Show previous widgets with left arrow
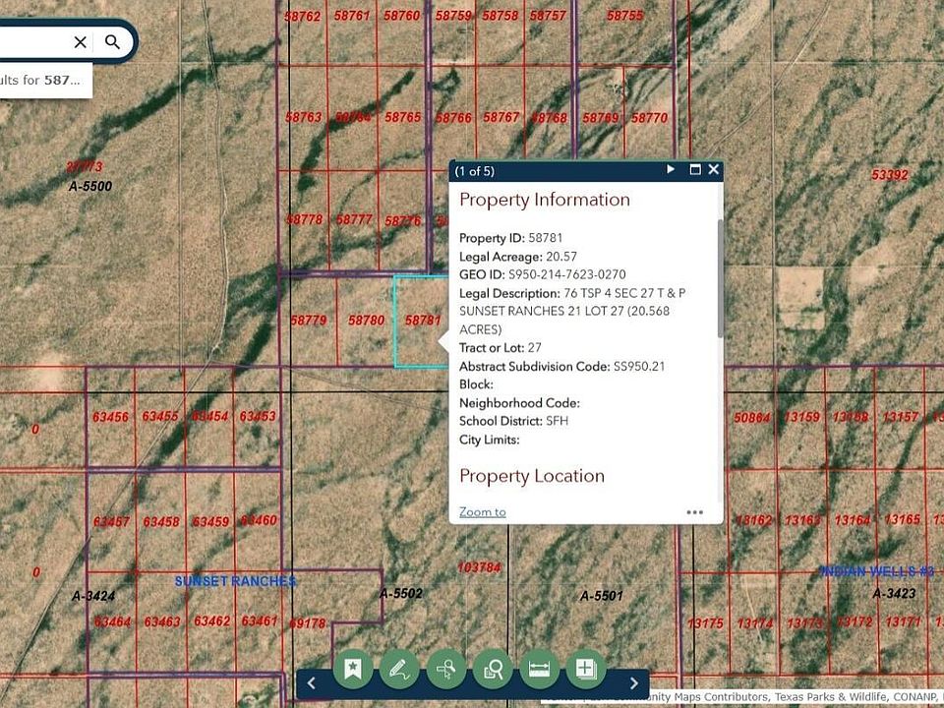Viewport: 944px width, 708px height. tap(312, 682)
